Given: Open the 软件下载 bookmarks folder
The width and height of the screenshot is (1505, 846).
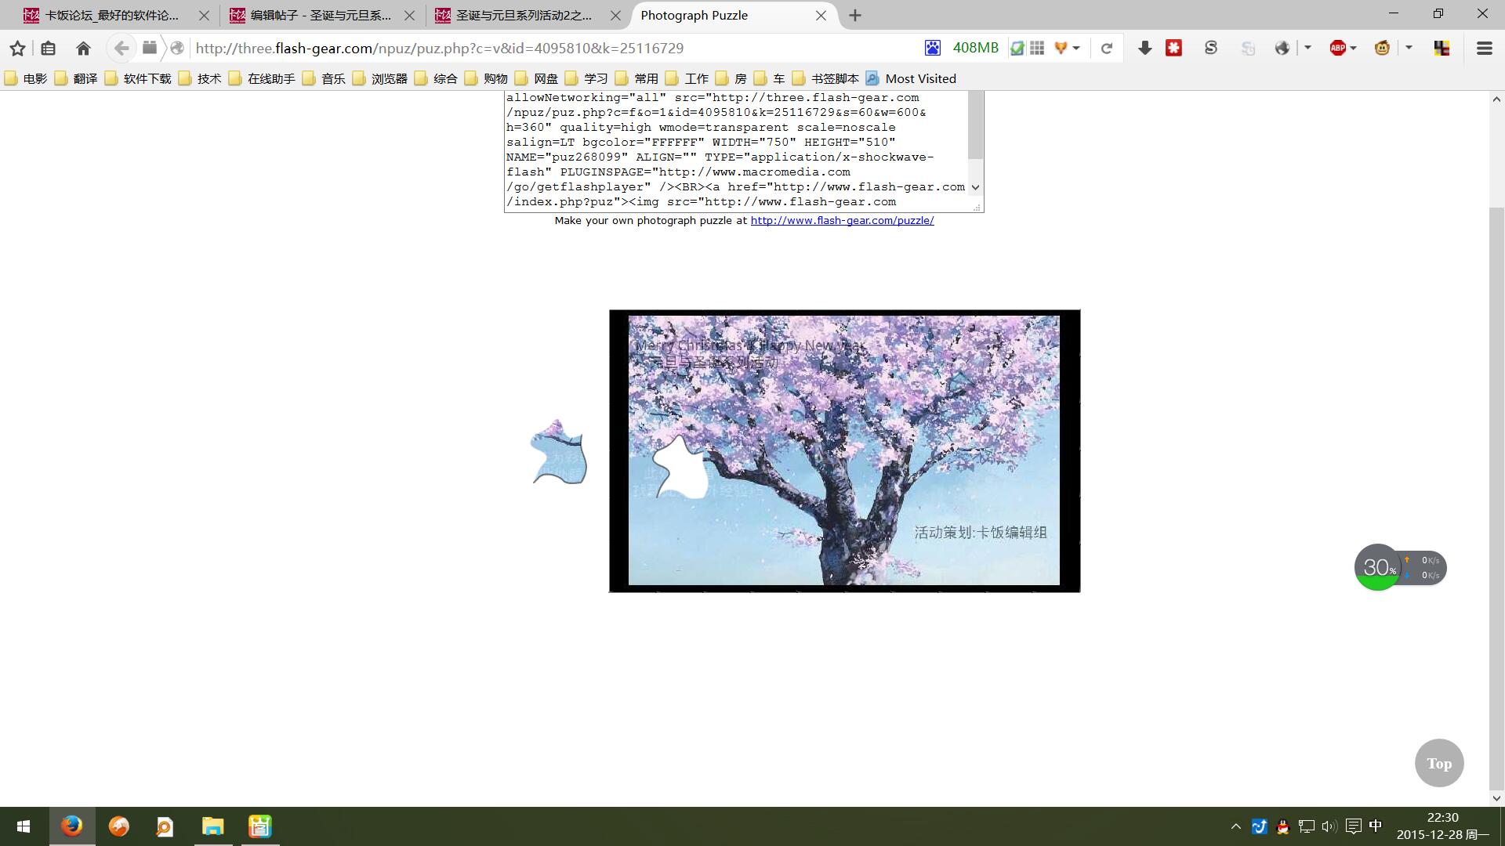Looking at the screenshot, I should click(x=138, y=78).
